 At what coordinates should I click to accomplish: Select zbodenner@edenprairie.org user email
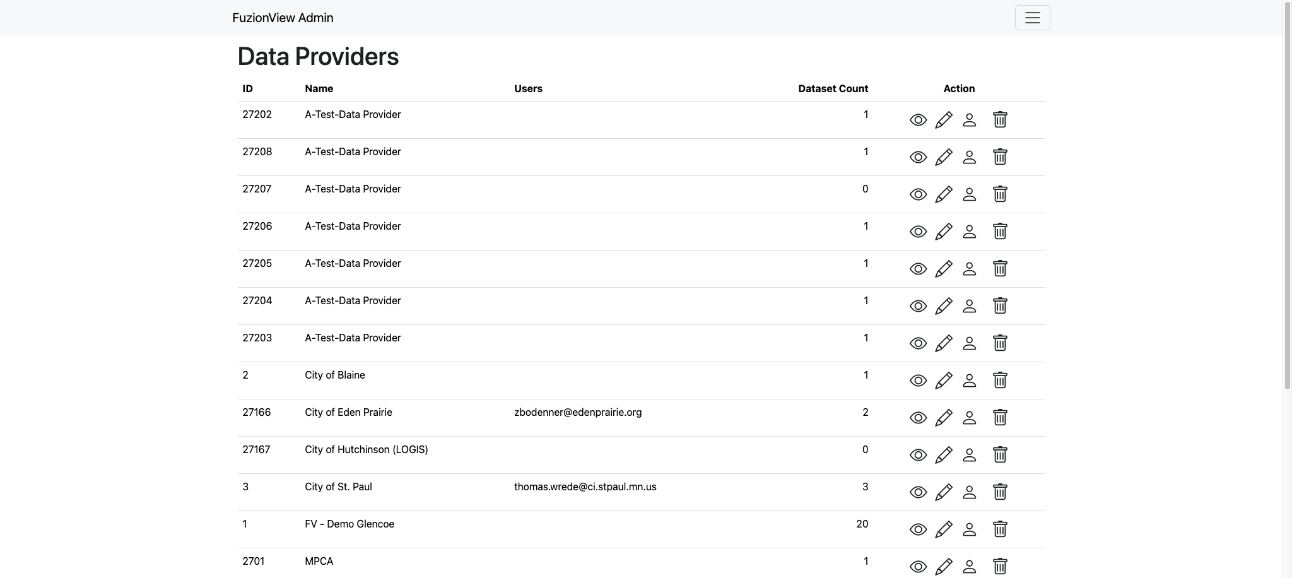(578, 412)
